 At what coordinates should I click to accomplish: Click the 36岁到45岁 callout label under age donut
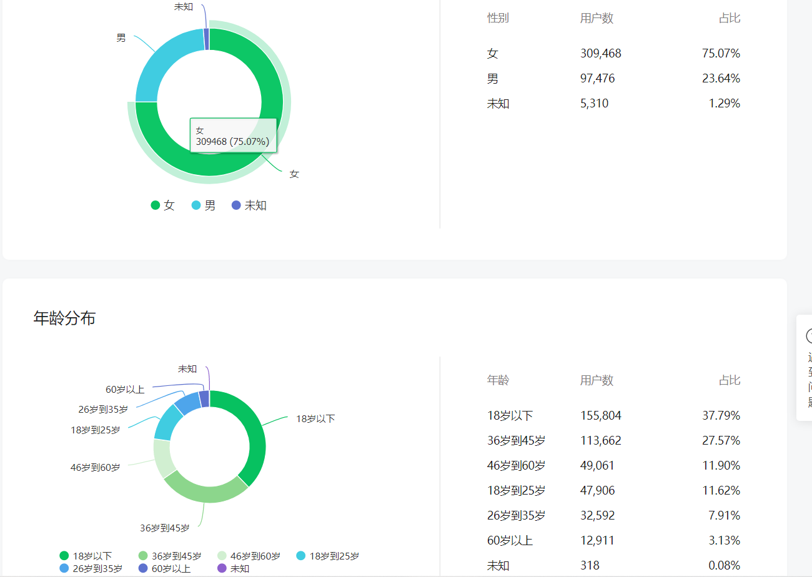pos(164,528)
